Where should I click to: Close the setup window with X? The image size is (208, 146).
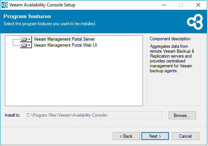point(198,5)
